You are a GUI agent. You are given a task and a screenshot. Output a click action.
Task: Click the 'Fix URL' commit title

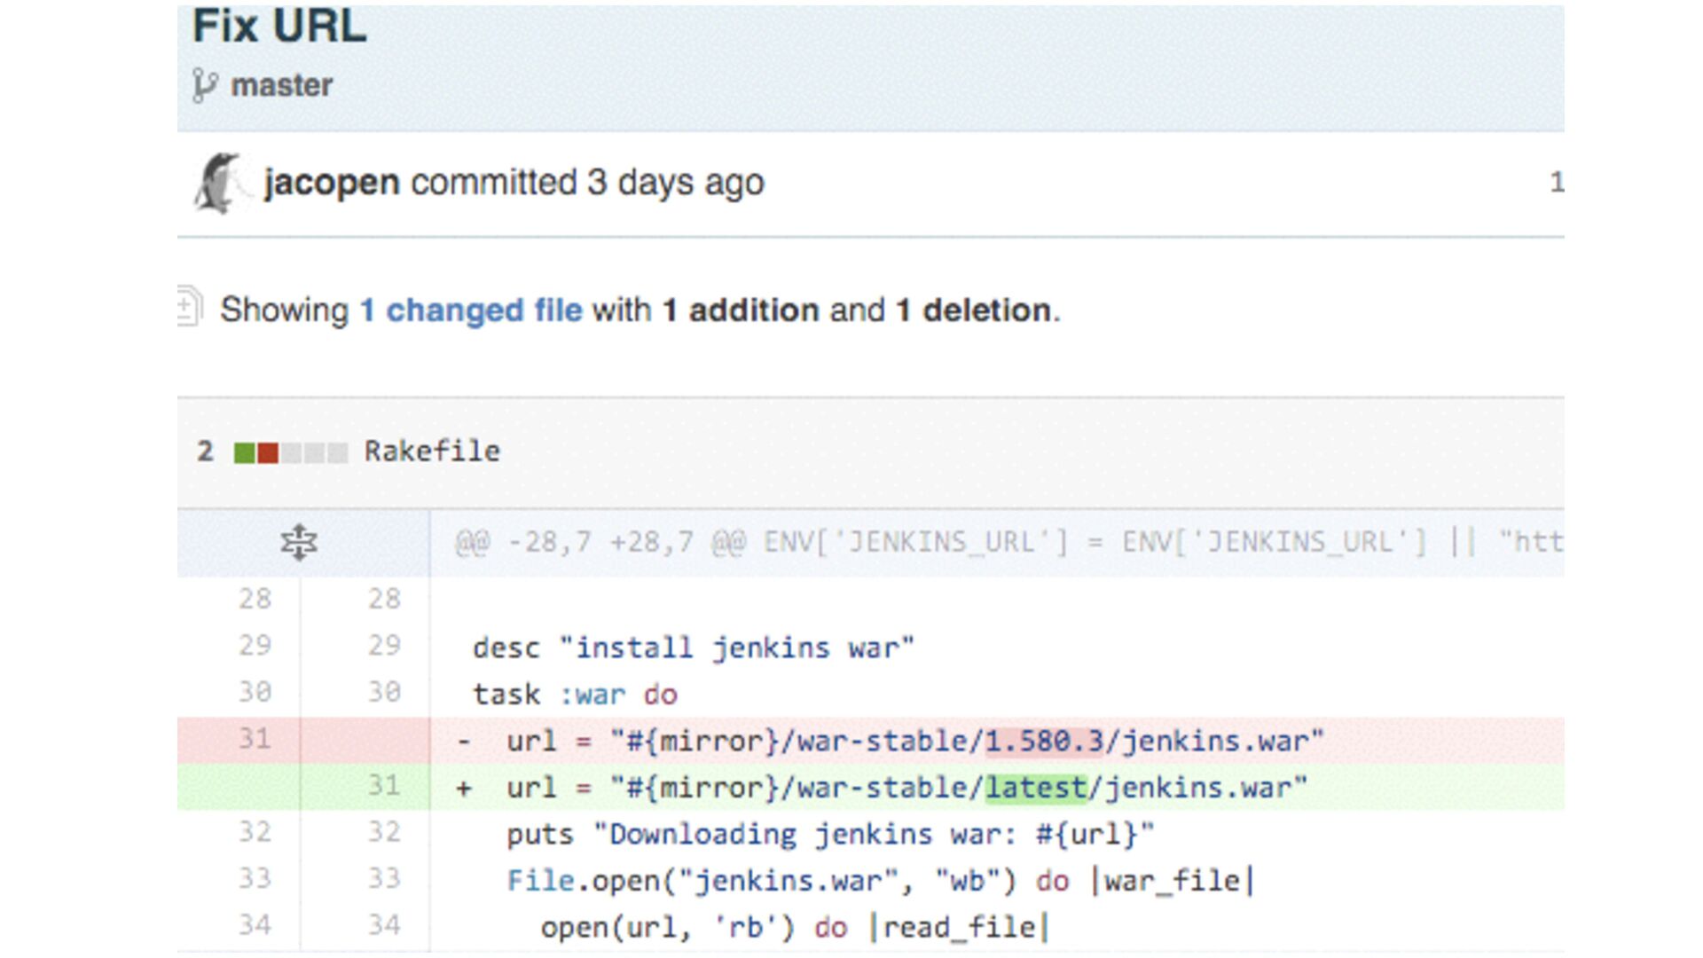tap(279, 26)
